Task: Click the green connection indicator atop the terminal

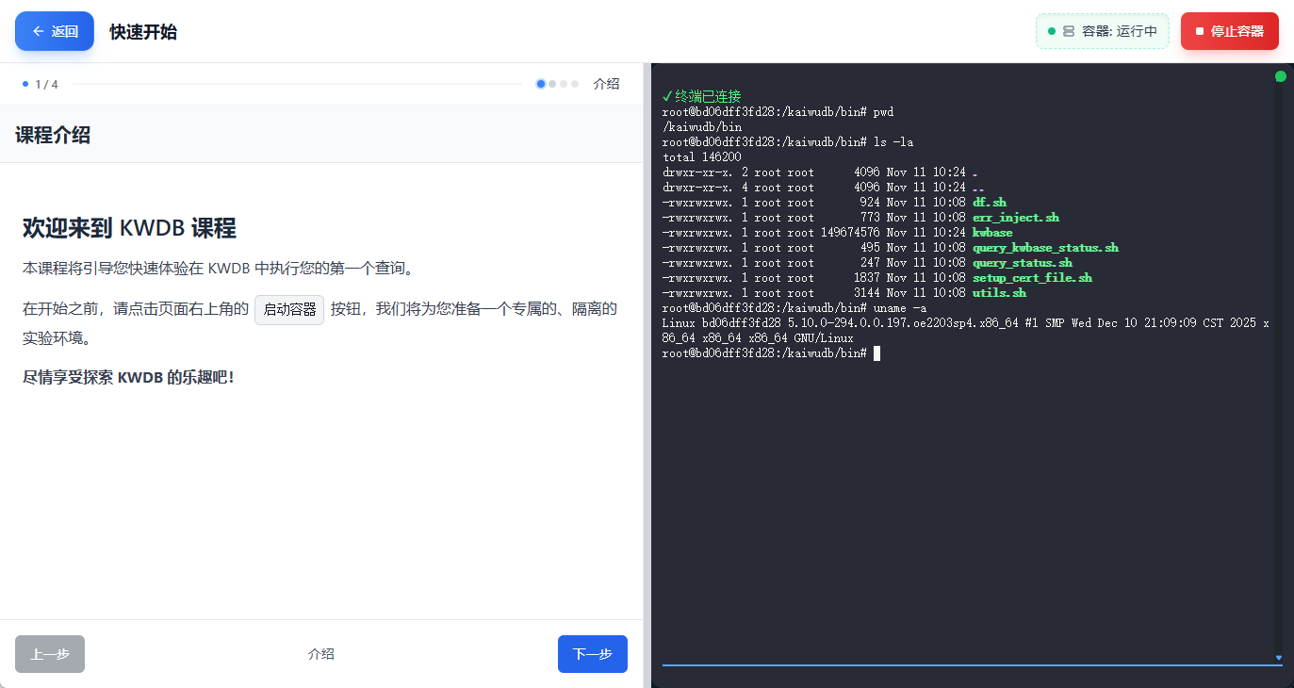Action: [x=1281, y=76]
